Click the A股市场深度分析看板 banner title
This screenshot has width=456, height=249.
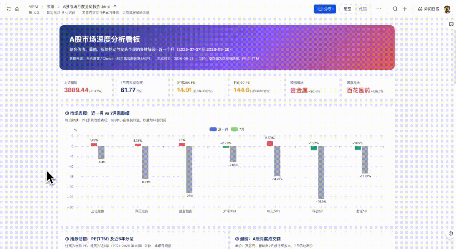[x=104, y=39]
